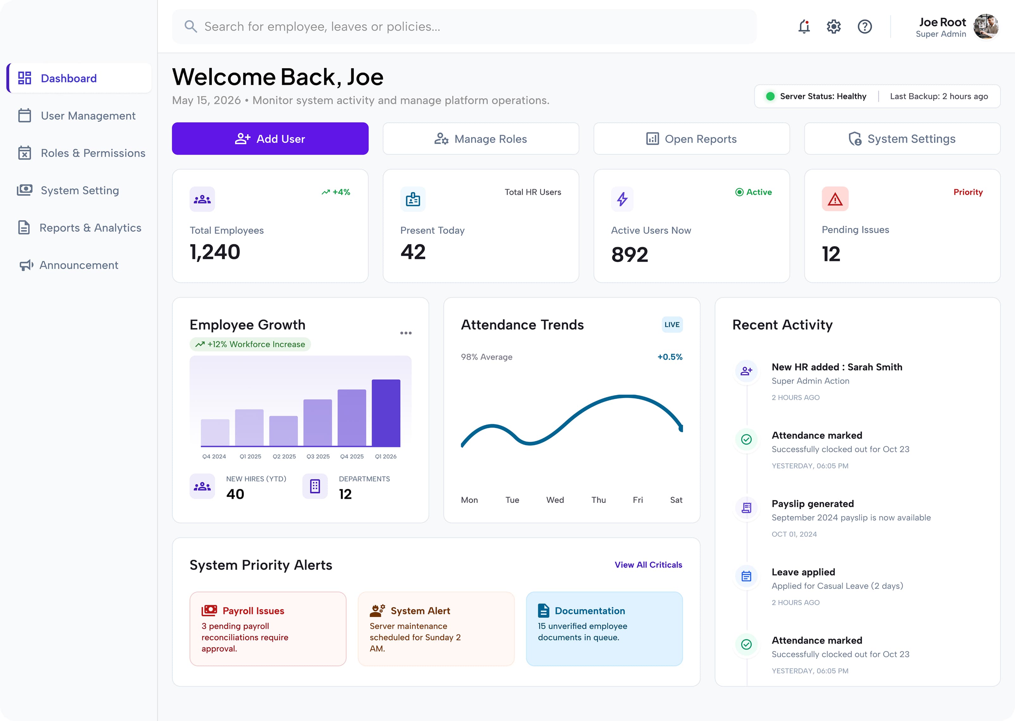Open the notifications bell

tap(804, 27)
